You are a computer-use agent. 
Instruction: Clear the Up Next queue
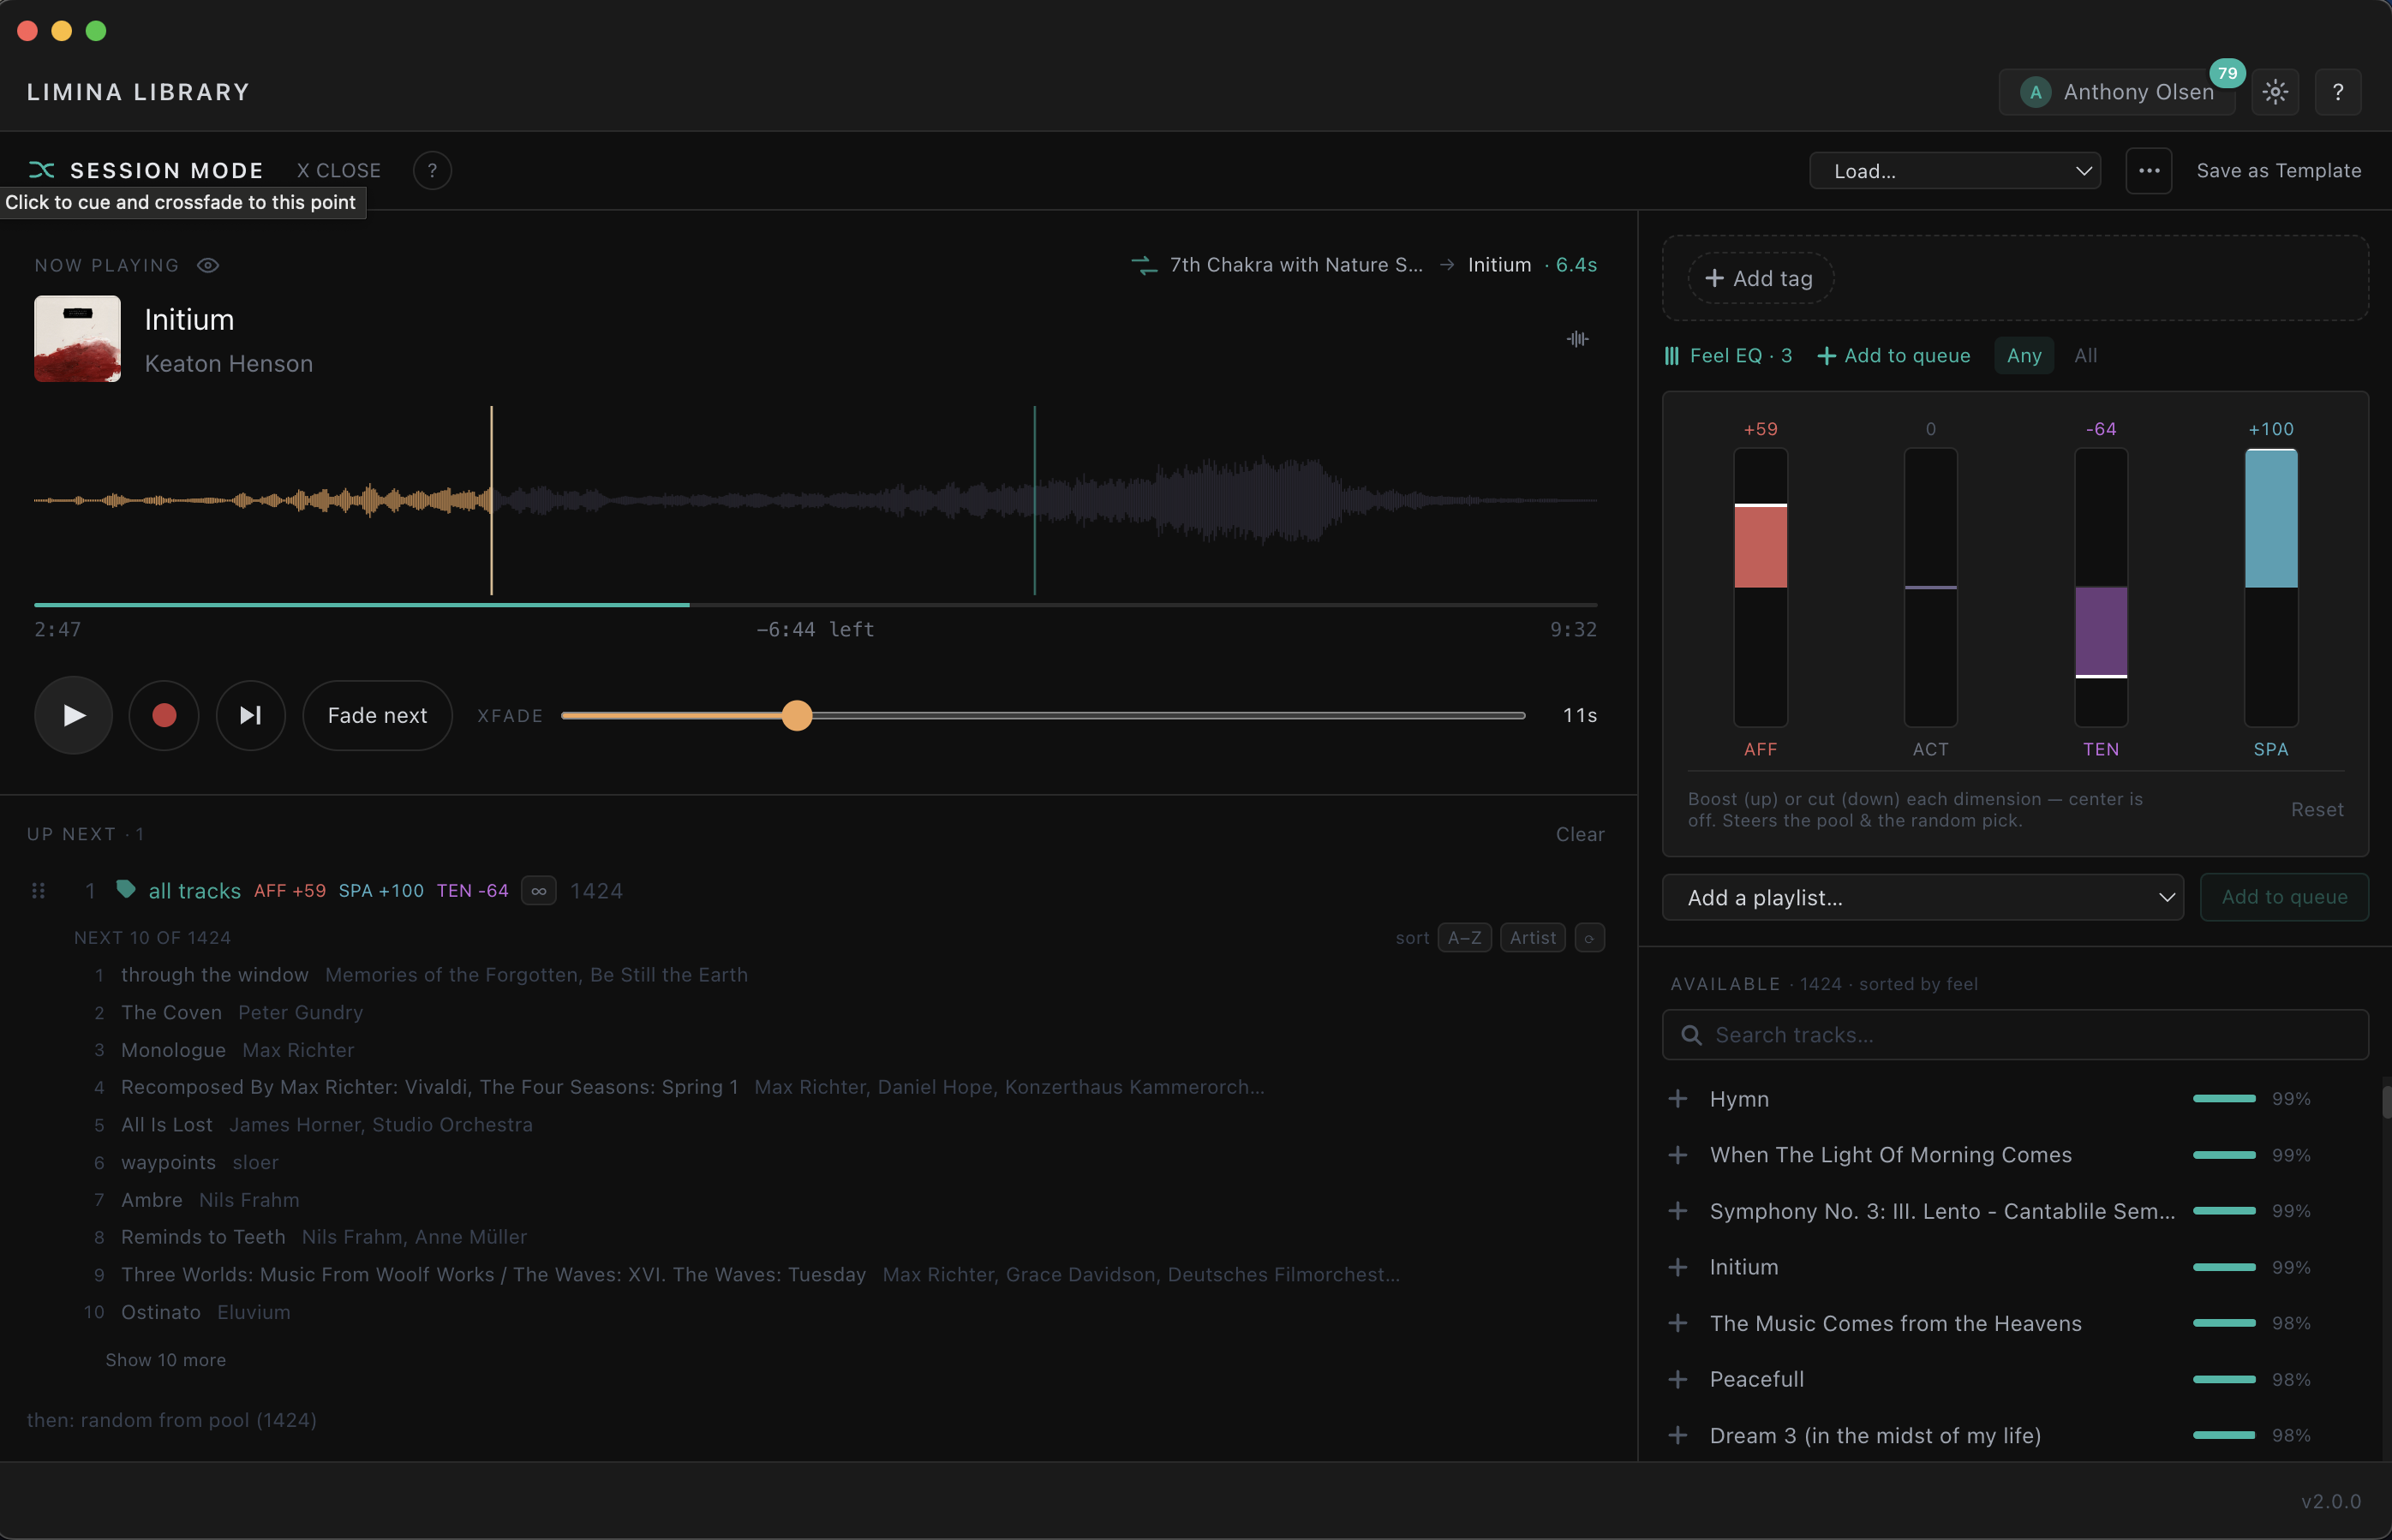pos(1579,834)
